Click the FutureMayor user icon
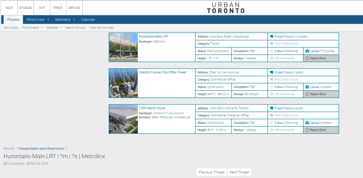 (5, 164)
